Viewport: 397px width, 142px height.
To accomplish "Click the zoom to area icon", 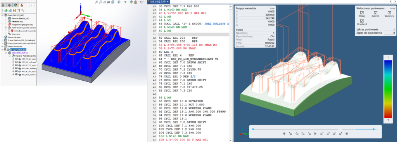I will (100, 2).
